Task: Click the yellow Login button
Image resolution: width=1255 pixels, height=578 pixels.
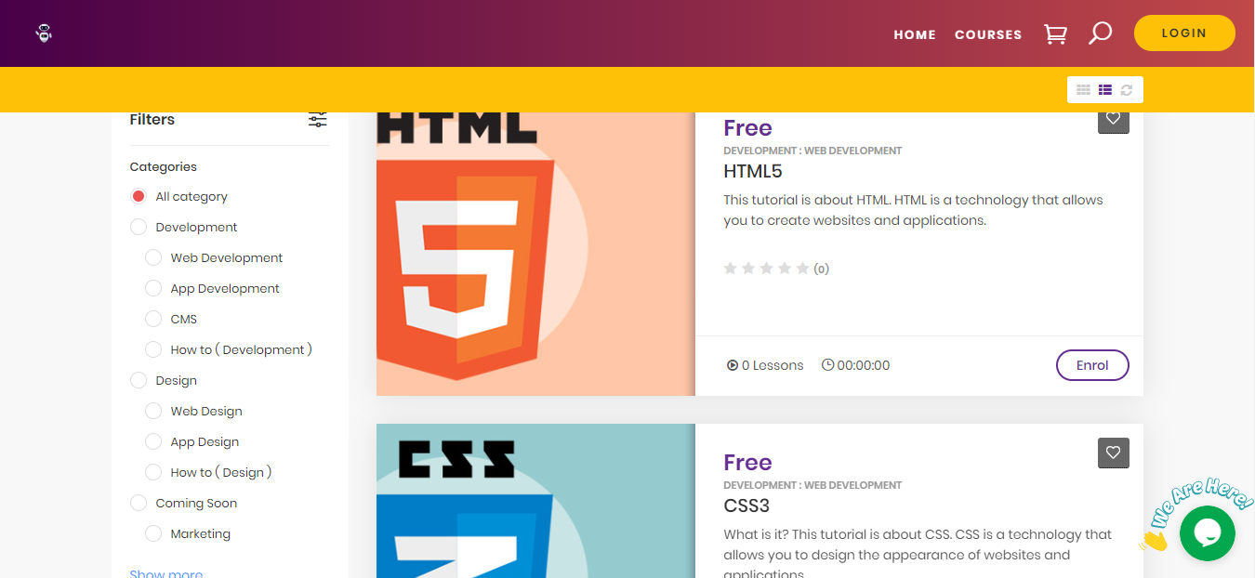Action: [x=1184, y=33]
